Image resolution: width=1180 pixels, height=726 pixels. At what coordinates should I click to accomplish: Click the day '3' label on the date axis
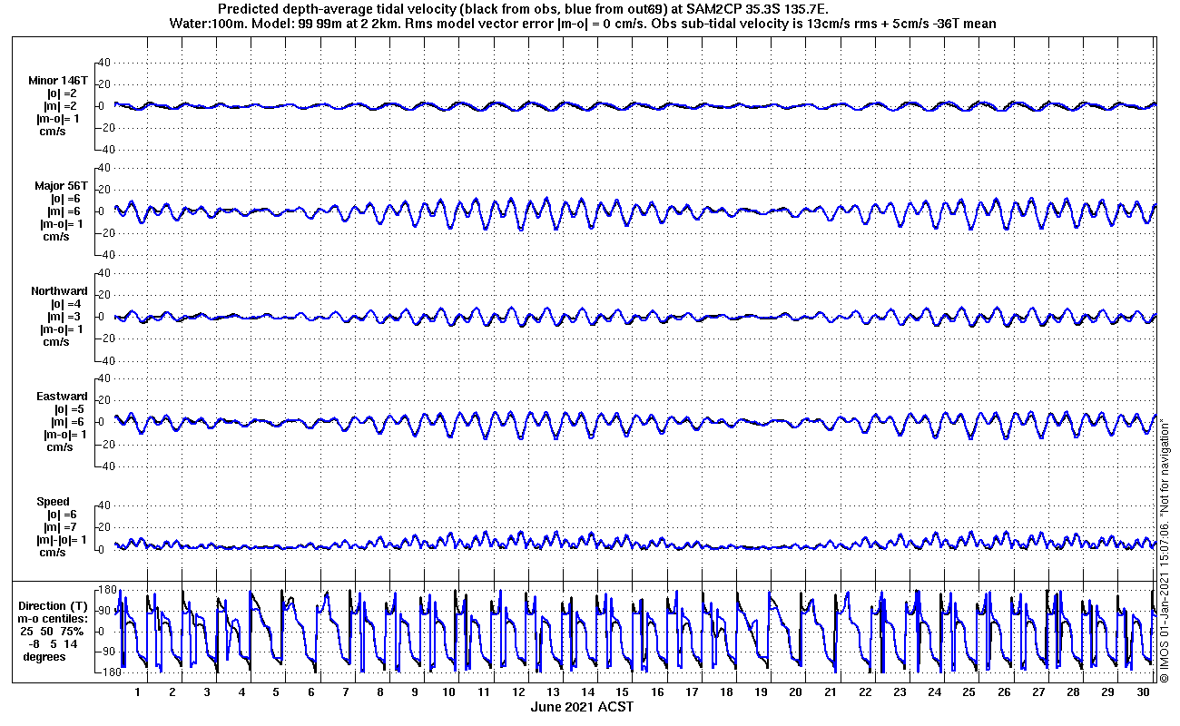tap(207, 692)
